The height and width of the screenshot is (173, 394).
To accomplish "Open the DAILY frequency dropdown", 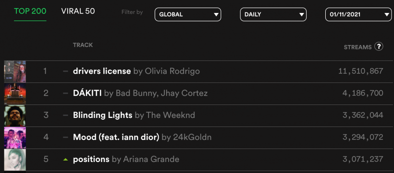I will [273, 14].
